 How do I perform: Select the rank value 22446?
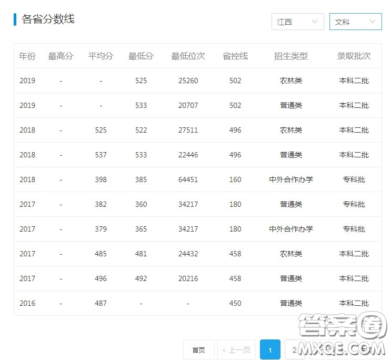coord(188,155)
